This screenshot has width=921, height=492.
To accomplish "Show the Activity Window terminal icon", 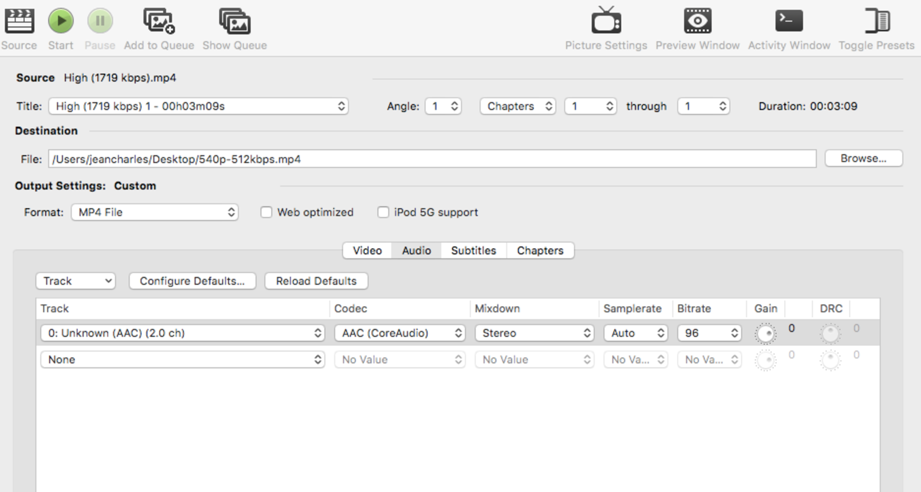I will [x=789, y=22].
